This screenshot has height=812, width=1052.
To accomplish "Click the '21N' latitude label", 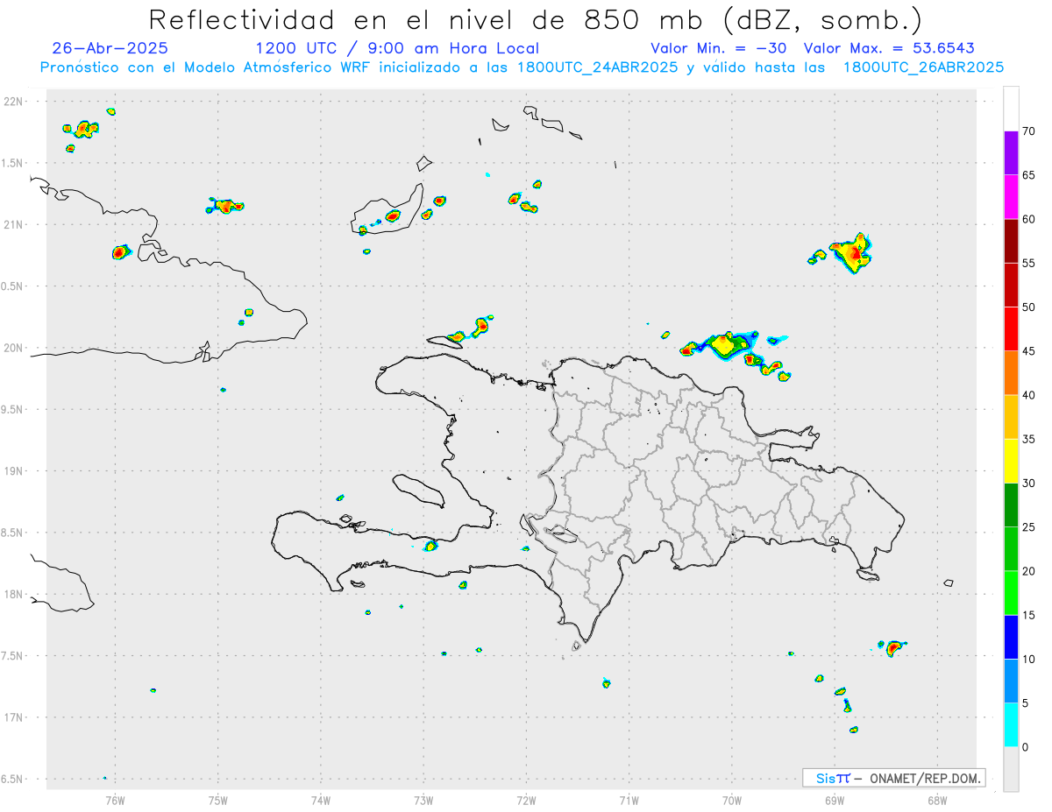I will coord(14,224).
